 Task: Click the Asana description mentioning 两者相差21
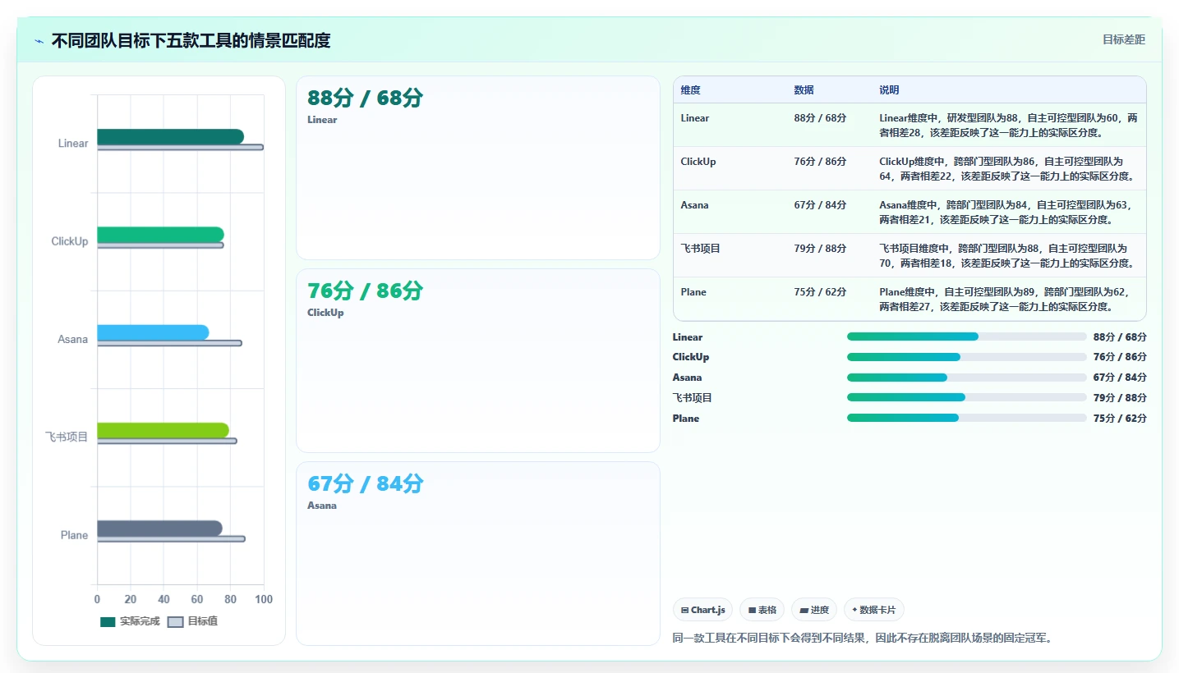pos(1008,213)
